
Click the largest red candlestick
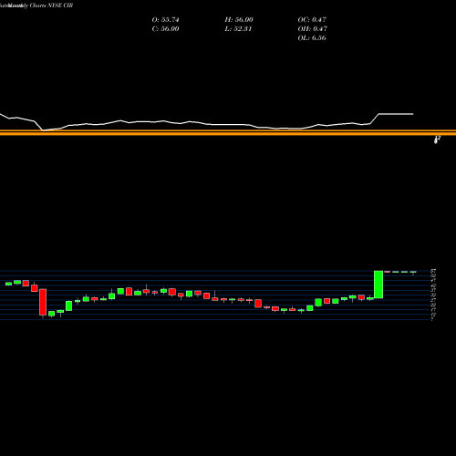(x=43, y=302)
